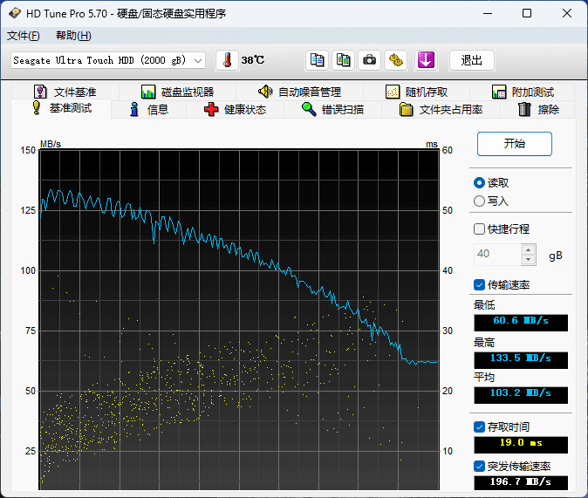Switch to the 错误扫描 error scan tab
The height and width of the screenshot is (498, 588).
(x=332, y=109)
